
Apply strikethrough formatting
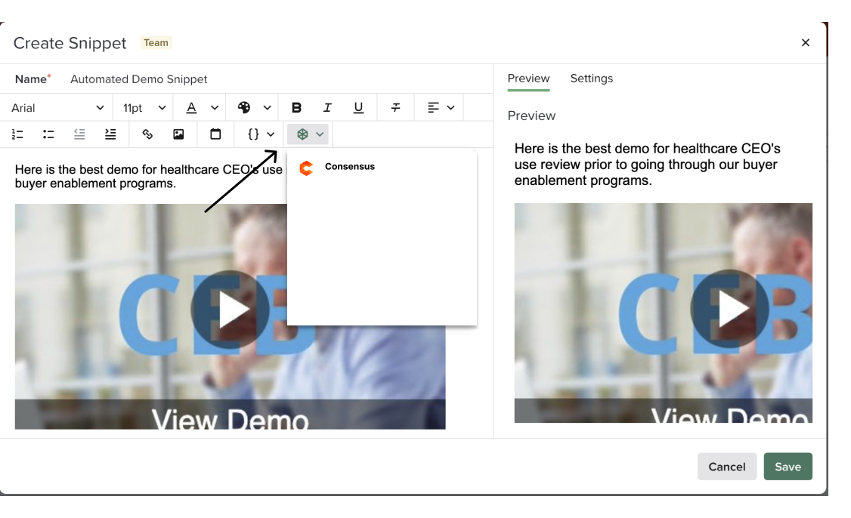pyautogui.click(x=396, y=107)
